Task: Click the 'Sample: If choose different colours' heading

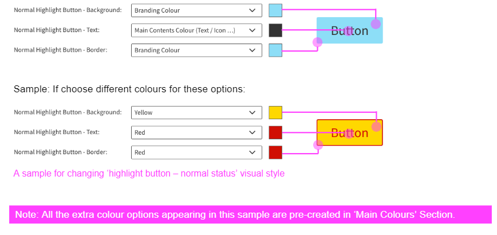Action: click(x=129, y=89)
